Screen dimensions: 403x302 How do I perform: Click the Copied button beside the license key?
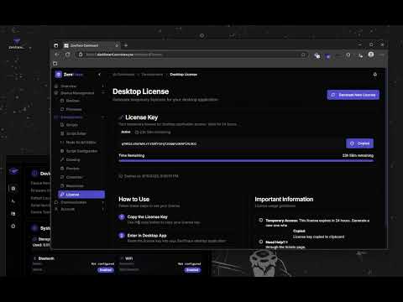click(x=359, y=143)
